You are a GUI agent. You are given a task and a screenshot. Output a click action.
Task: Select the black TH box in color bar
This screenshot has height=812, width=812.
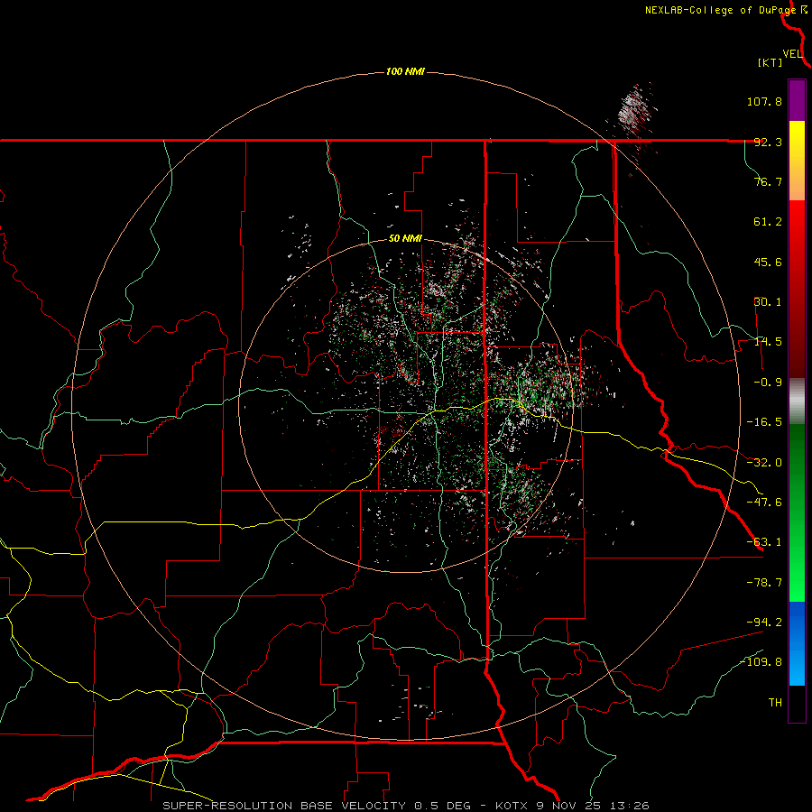click(797, 704)
